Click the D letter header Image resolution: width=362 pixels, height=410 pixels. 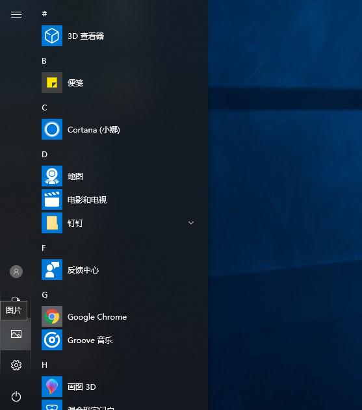(x=44, y=154)
